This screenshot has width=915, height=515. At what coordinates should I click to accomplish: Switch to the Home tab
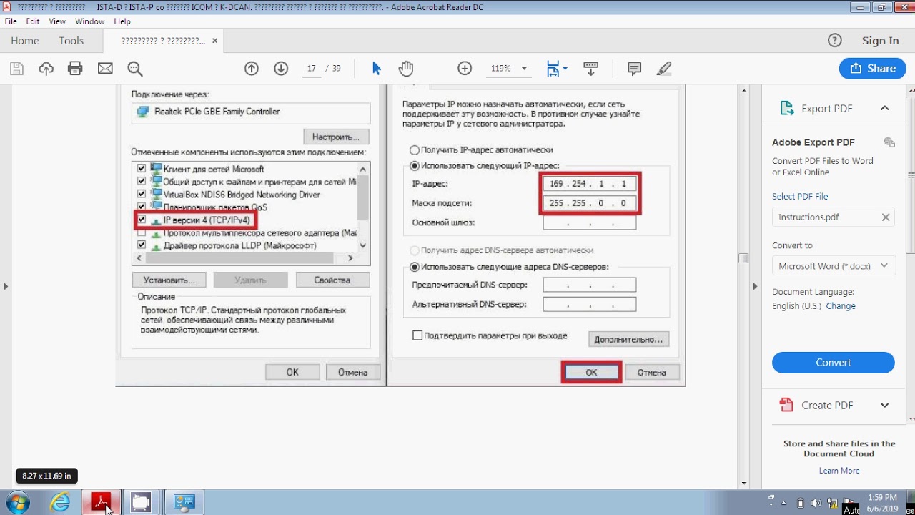(25, 41)
